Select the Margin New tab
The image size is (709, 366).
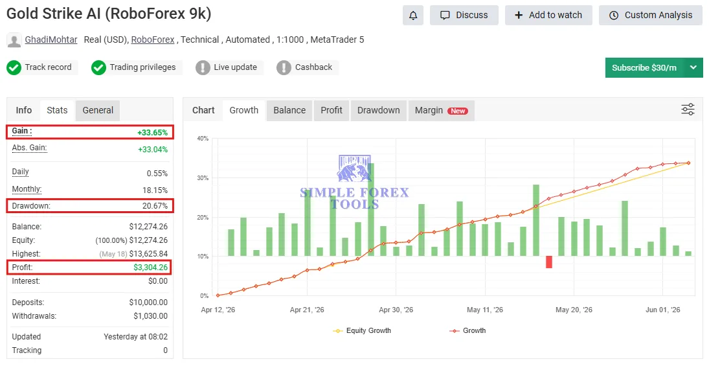click(442, 110)
